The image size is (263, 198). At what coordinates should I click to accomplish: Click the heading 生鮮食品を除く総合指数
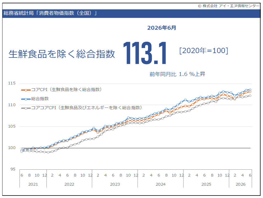coord(62,54)
